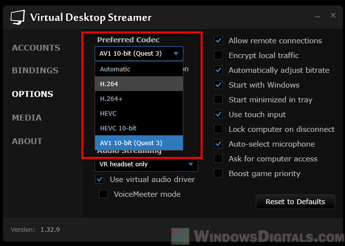Enable Lock computer on disconnect
Viewport: 345px width, 246px height.
pyautogui.click(x=218, y=129)
